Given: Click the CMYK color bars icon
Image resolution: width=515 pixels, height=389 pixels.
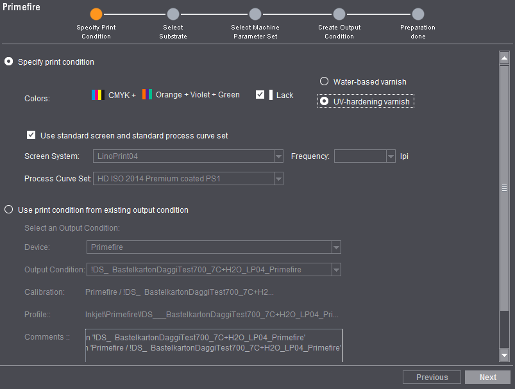Looking at the screenshot, I should click(98, 95).
